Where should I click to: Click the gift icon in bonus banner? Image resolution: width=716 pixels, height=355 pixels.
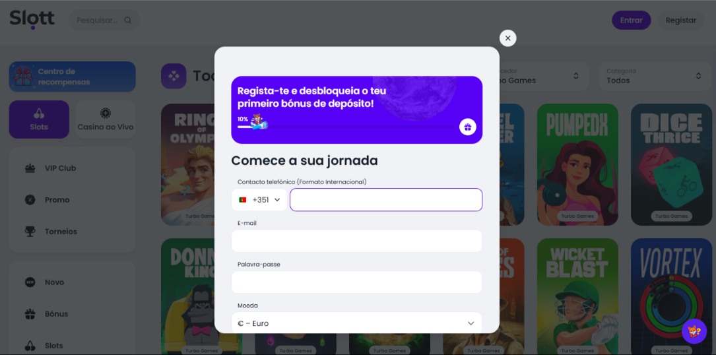coord(468,127)
